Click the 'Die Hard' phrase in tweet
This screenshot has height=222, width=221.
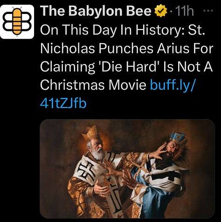click(129, 67)
